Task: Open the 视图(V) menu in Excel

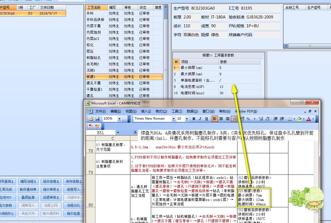Action: pyautogui.click(x=131, y=111)
